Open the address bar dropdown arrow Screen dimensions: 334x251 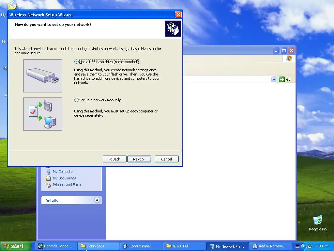pyautogui.click(x=274, y=79)
